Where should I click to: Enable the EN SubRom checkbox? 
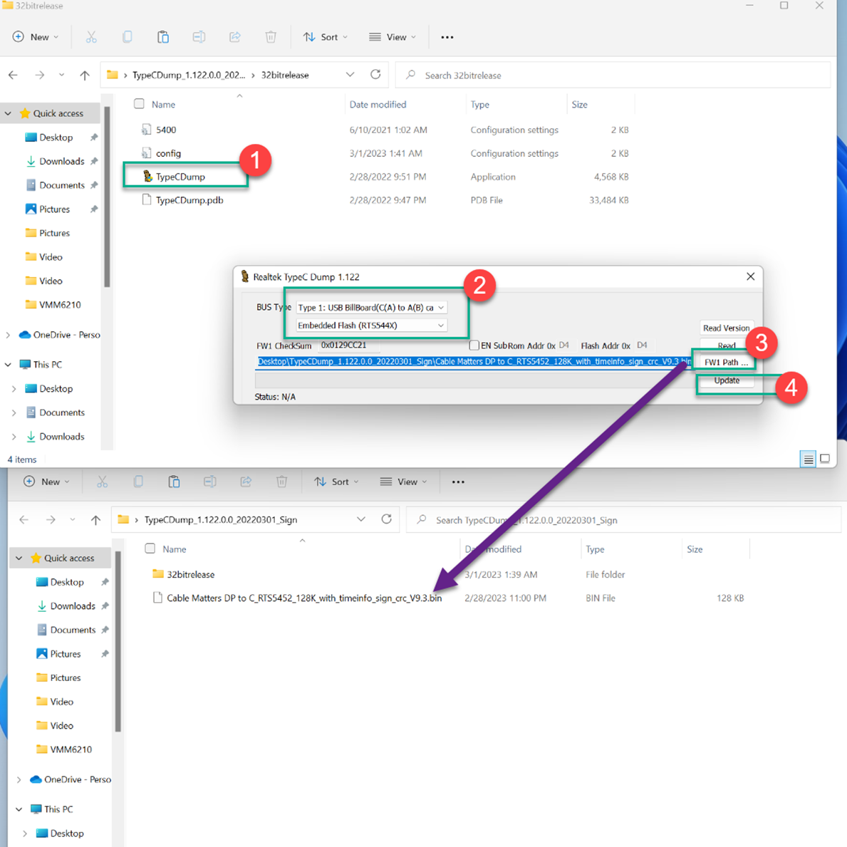(474, 345)
